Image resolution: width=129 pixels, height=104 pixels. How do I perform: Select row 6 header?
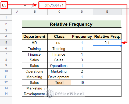coord(6,49)
